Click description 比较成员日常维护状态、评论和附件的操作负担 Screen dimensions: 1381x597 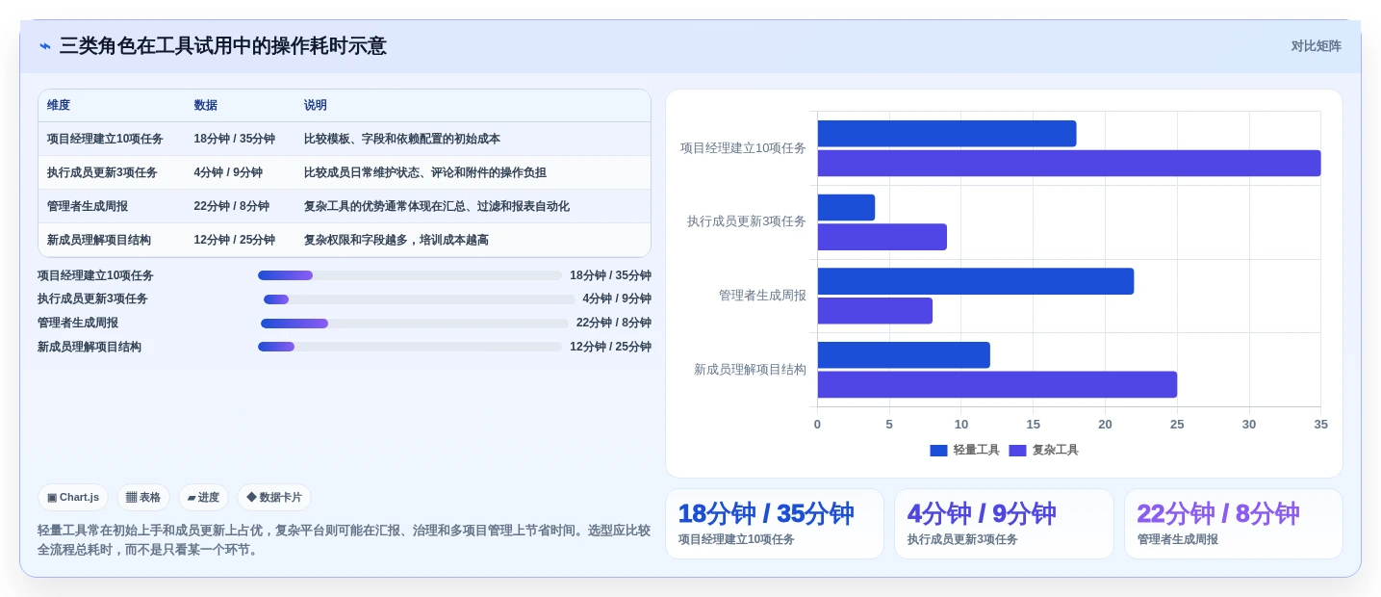[x=425, y=172]
